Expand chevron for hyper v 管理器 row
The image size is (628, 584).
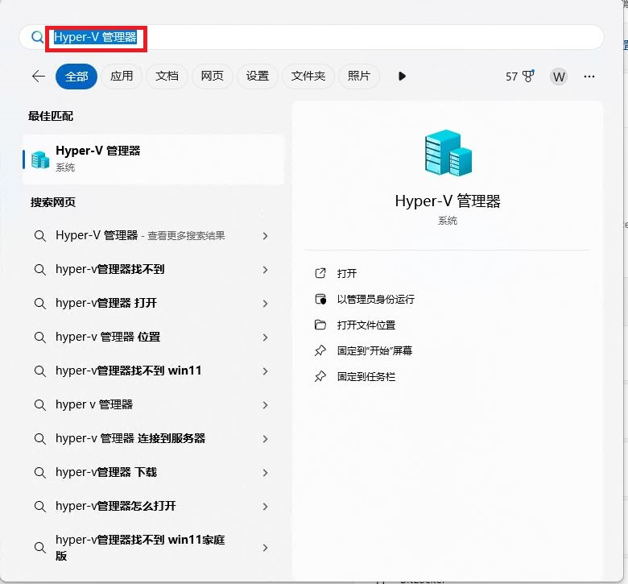pyautogui.click(x=265, y=405)
